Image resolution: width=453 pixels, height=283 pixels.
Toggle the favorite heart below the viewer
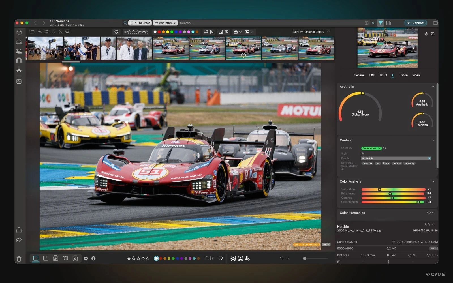tap(221, 258)
